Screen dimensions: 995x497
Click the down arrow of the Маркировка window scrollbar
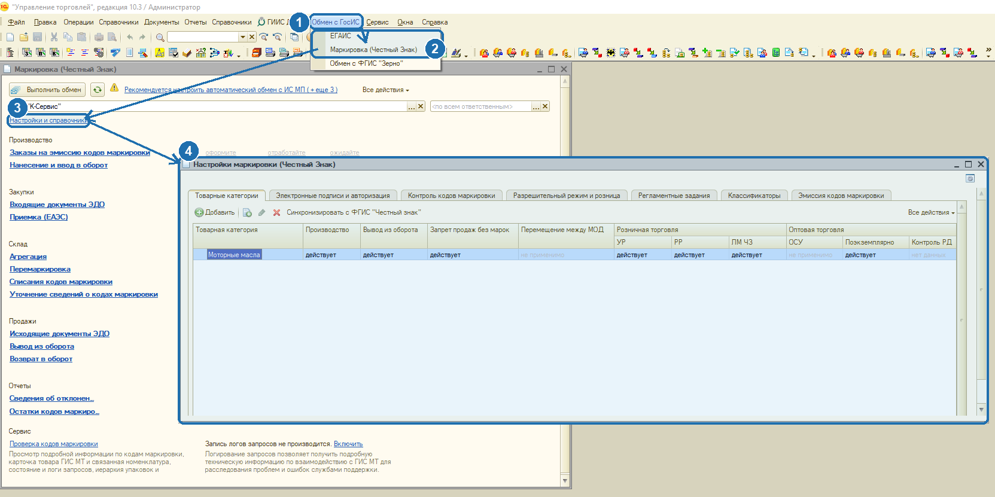[565, 481]
